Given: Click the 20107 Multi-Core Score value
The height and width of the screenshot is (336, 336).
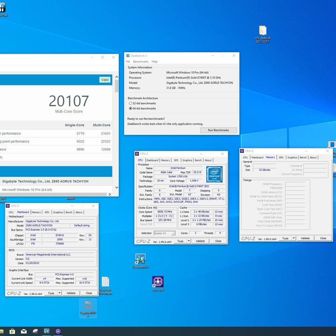Looking at the screenshot, I should 69,101.
